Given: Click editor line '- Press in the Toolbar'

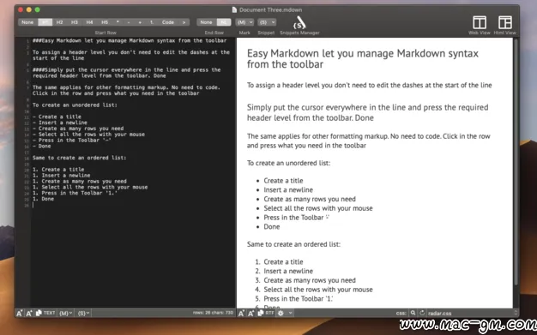Looking at the screenshot, I should pos(71,141).
